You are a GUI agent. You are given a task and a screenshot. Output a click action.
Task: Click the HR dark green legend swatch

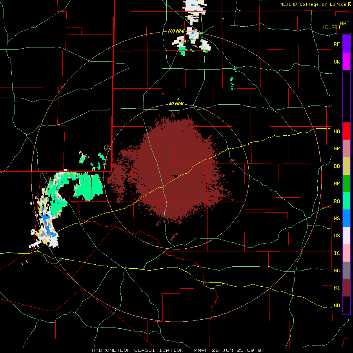click(x=346, y=184)
